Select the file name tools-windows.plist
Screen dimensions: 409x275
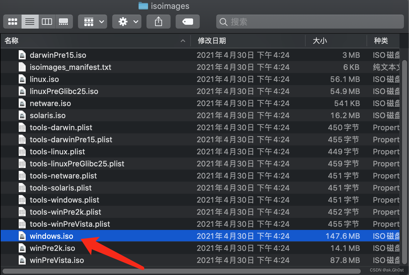[x=64, y=200]
